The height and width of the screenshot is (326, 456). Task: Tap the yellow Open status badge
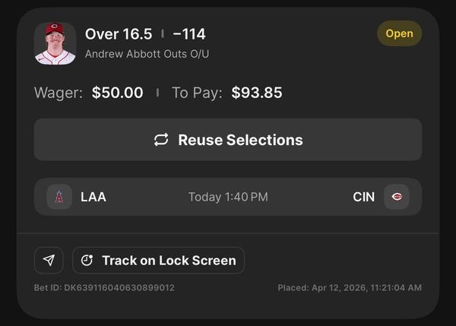tap(399, 33)
